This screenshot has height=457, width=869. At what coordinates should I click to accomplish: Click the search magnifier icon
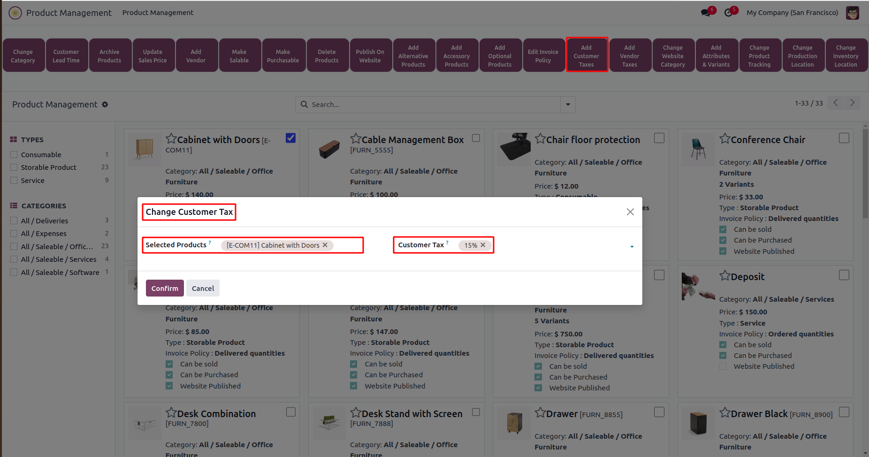(304, 104)
